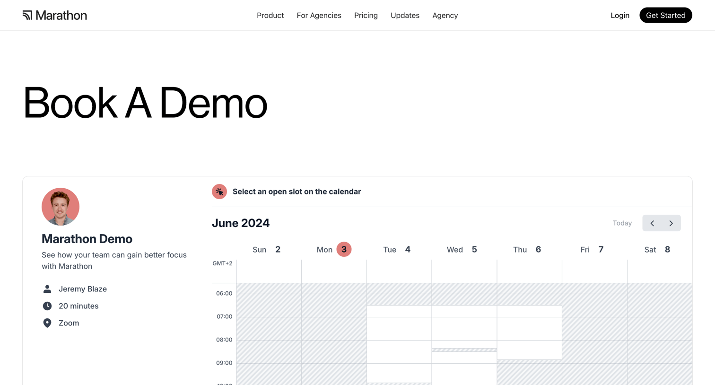Select the Tue 4 day header
Viewport: 715px width, 385px height.
click(397, 250)
